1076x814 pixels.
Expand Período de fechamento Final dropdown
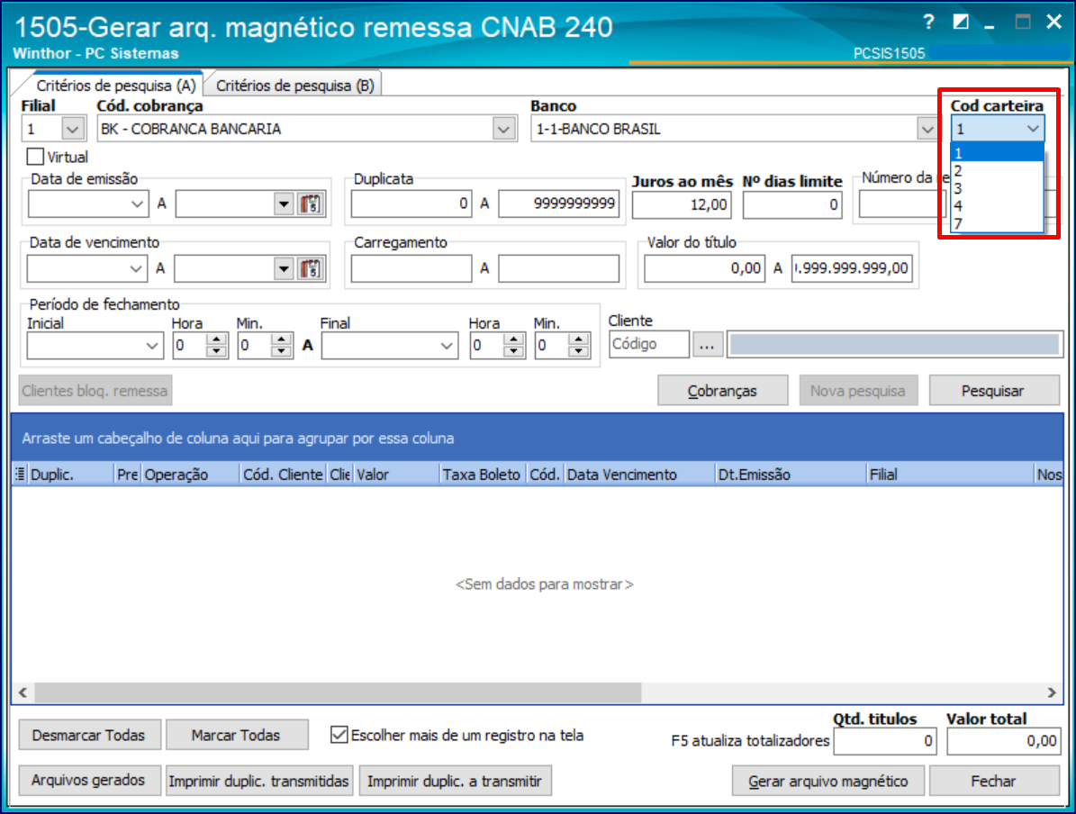coord(447,346)
